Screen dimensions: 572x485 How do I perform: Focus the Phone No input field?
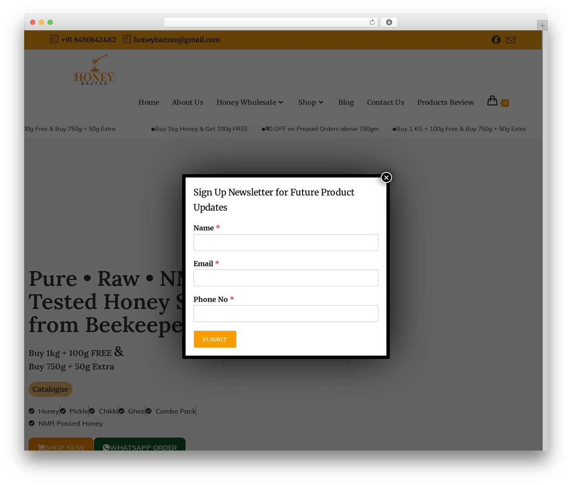pos(286,314)
